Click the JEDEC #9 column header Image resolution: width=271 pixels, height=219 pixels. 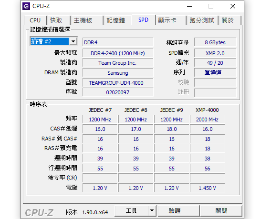172,110
